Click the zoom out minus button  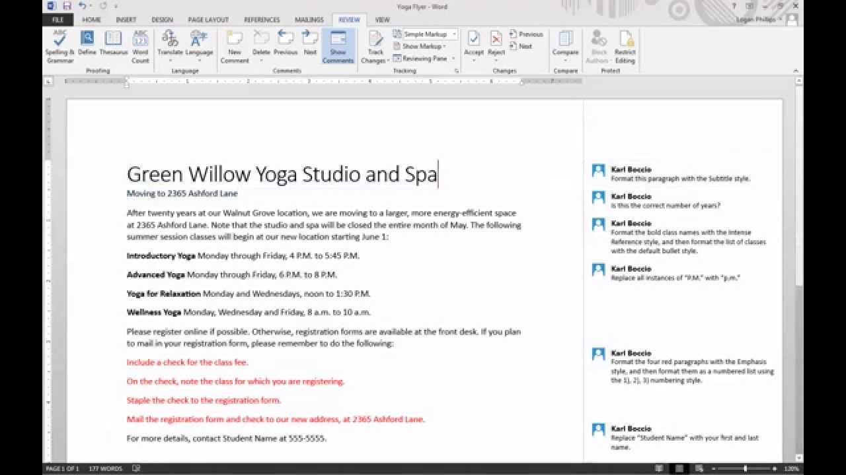pos(715,468)
